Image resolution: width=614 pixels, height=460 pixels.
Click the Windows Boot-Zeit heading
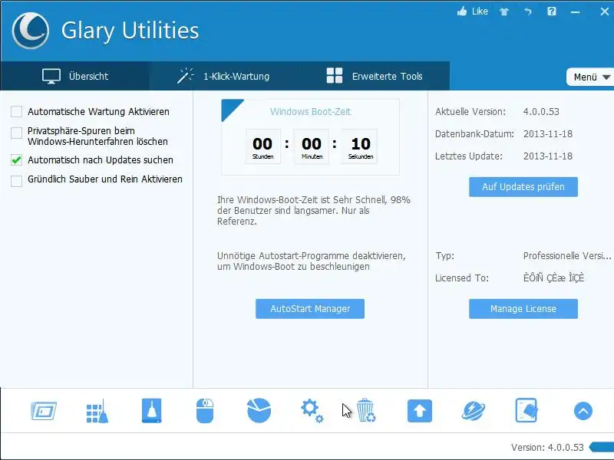[x=311, y=111]
